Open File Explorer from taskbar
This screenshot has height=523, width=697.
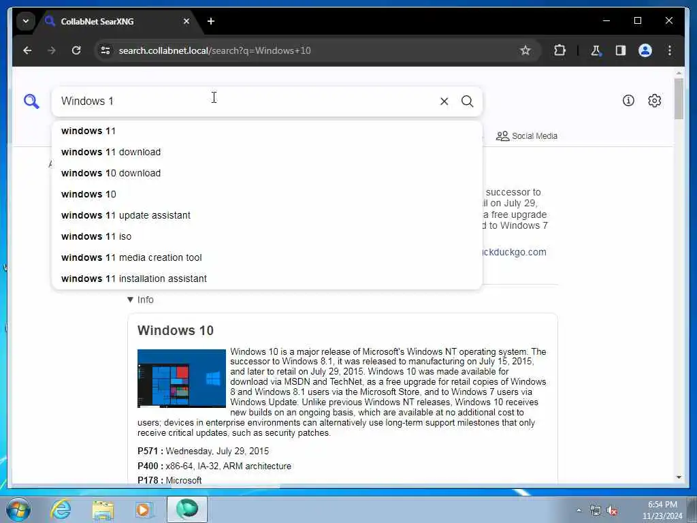(103, 509)
